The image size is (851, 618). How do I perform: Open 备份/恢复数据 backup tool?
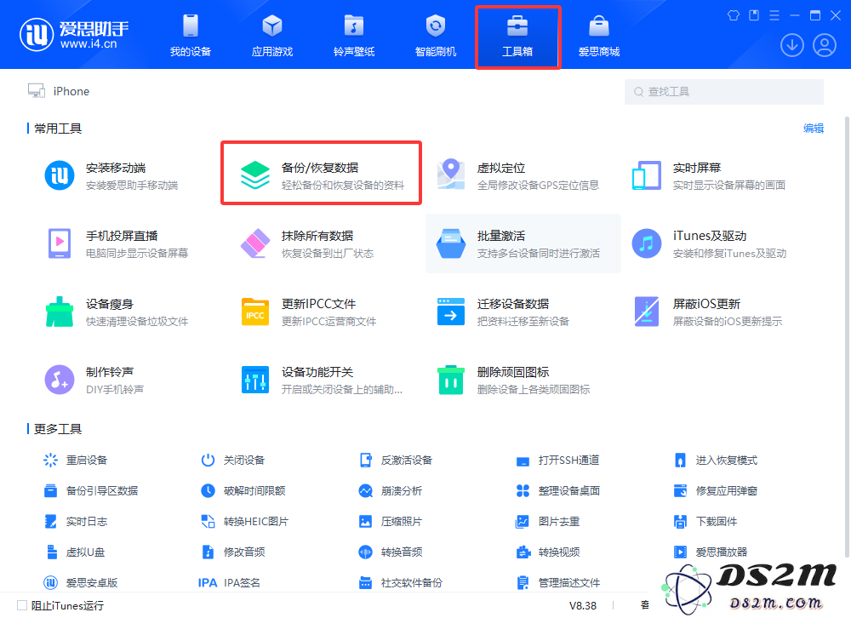321,175
